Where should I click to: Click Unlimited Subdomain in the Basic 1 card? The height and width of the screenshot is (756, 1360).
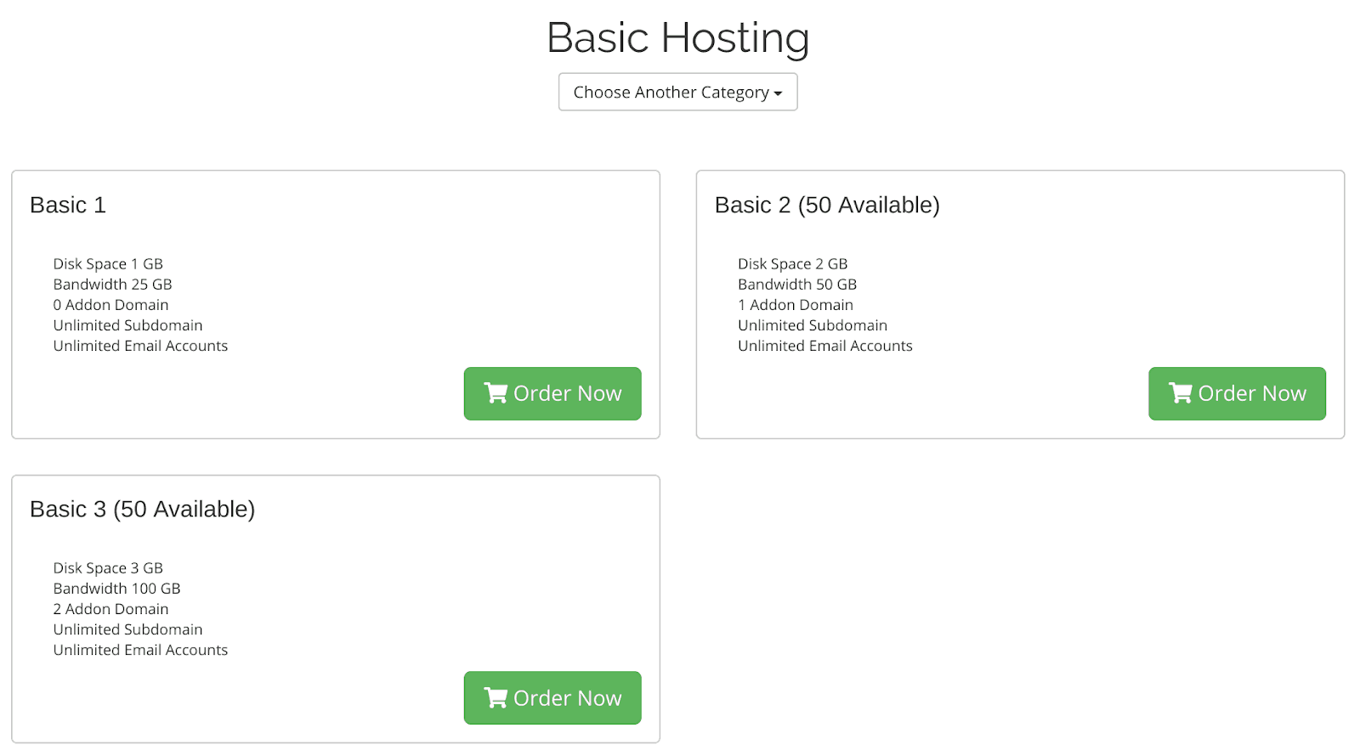tap(127, 325)
